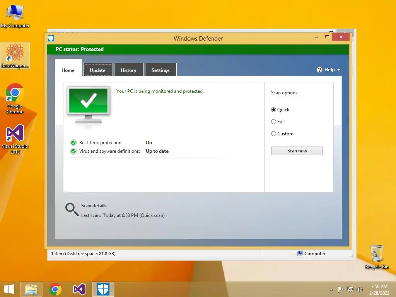Click the PC status: Protected banner

click(198, 49)
